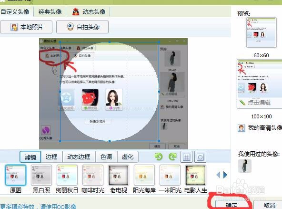Viewport: 282px width, 209px height.
Task: Choose the 黑白照 filter thumbnail
Action: click(41, 175)
